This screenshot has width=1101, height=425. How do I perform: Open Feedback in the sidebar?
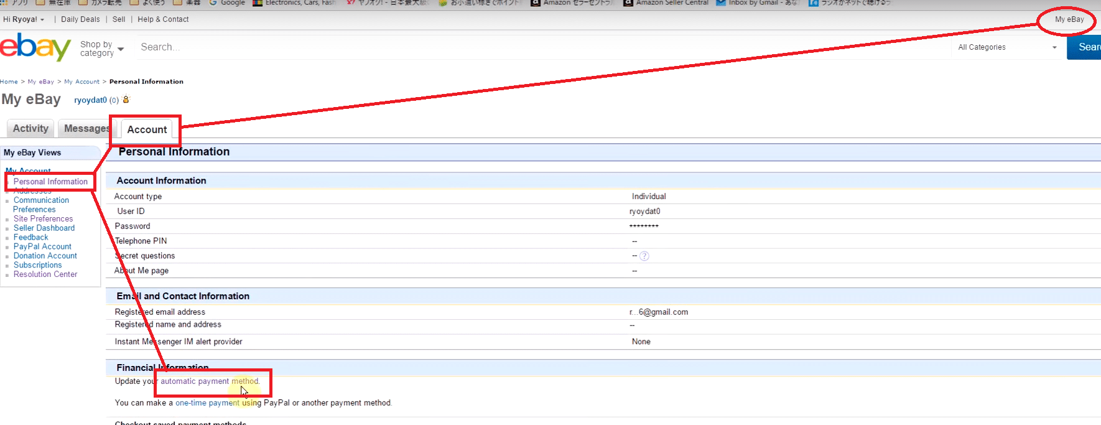point(30,237)
